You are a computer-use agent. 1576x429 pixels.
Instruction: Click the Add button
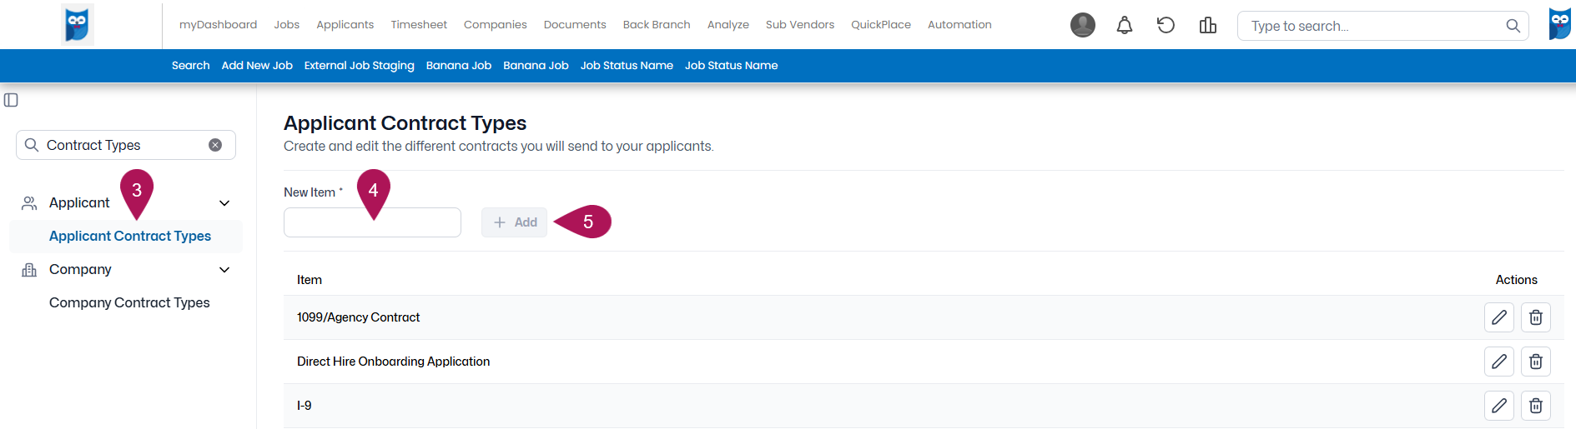[x=514, y=222]
